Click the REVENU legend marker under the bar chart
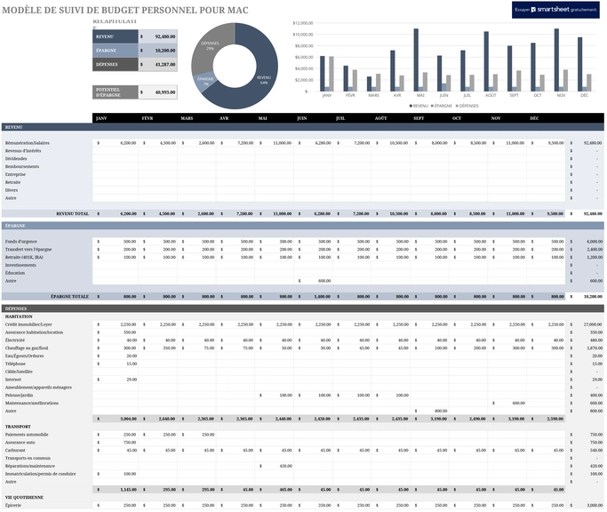This screenshot has width=607, height=512. 411,106
